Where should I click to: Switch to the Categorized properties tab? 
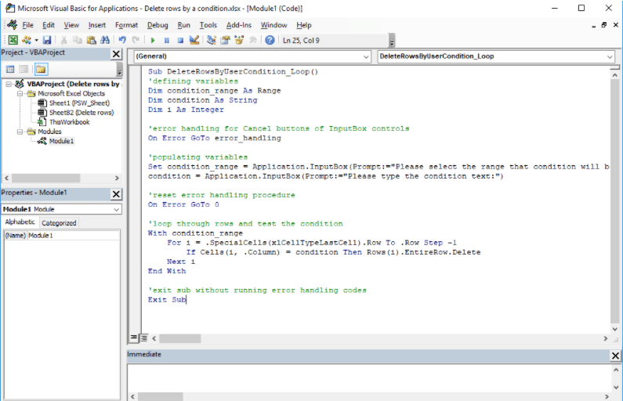[x=59, y=222]
